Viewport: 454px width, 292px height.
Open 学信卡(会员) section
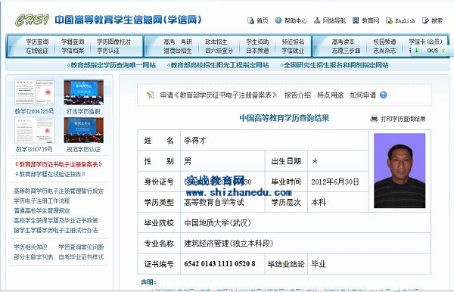[x=425, y=42]
